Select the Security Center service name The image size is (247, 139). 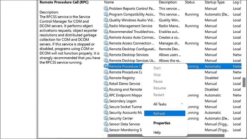coord(121,118)
